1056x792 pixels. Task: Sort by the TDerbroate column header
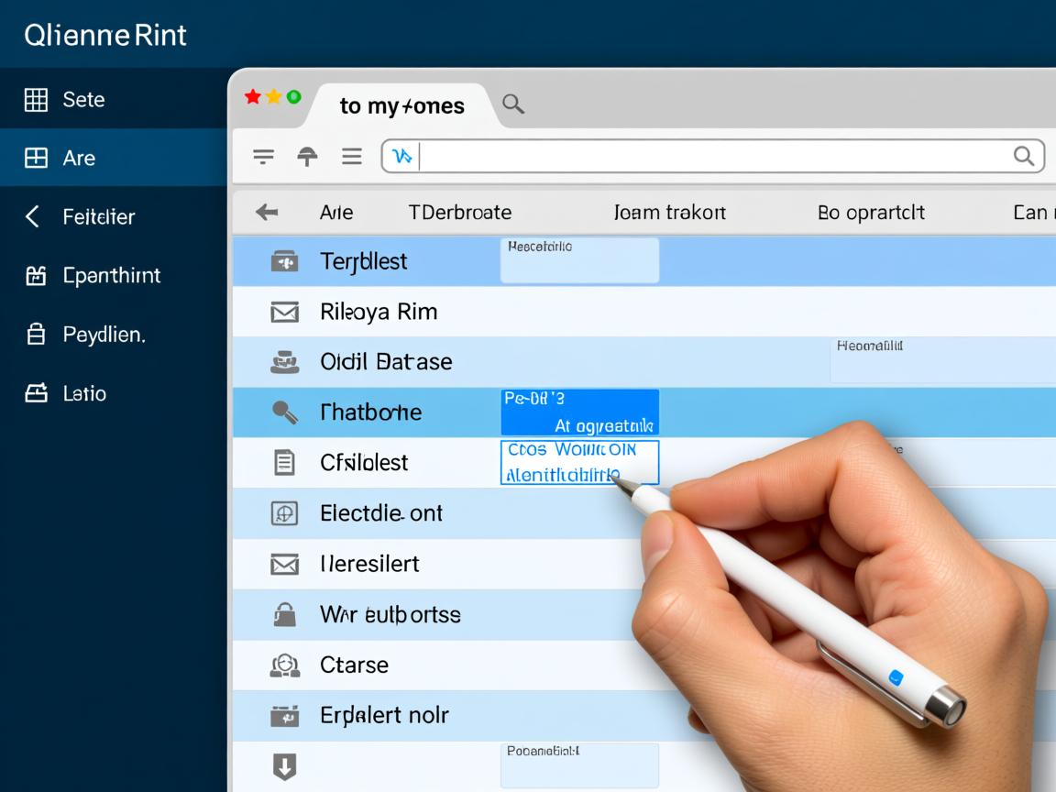coord(459,213)
